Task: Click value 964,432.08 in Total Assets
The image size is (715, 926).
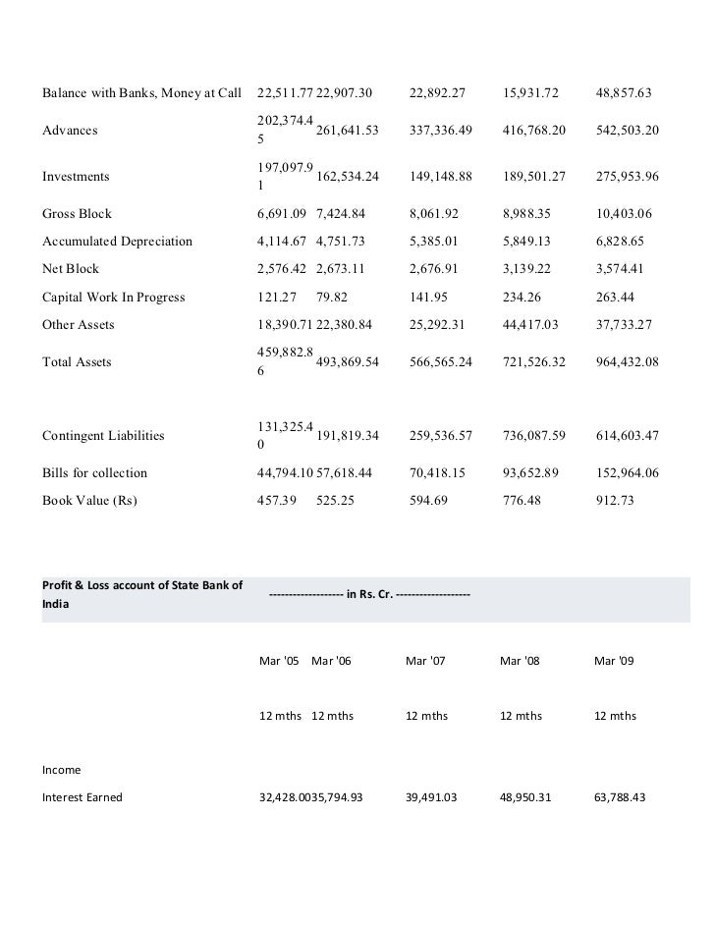Action: click(627, 361)
